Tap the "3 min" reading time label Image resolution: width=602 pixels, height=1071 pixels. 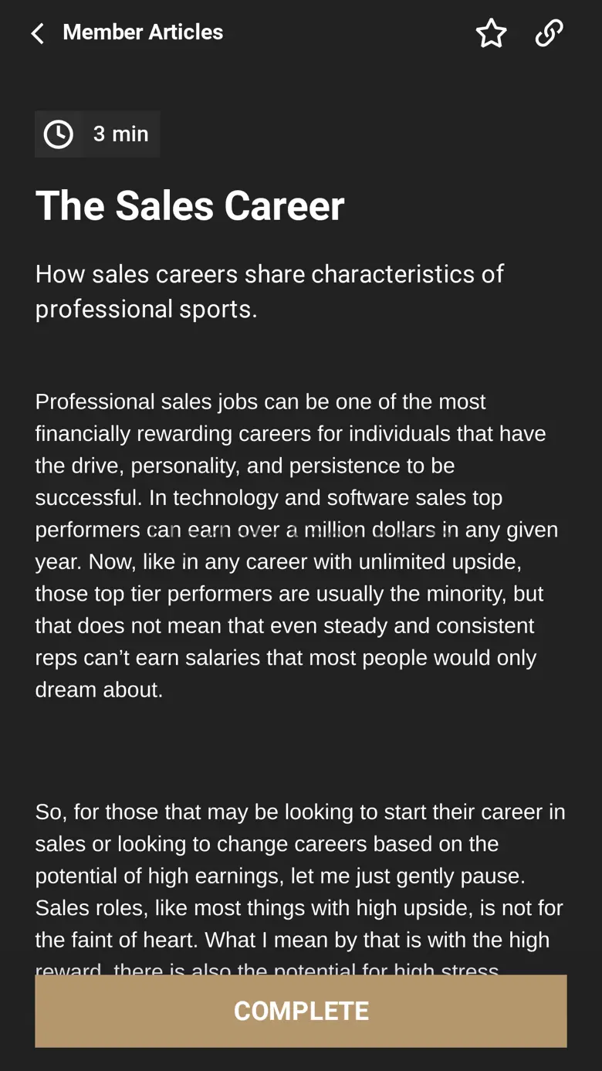120,134
